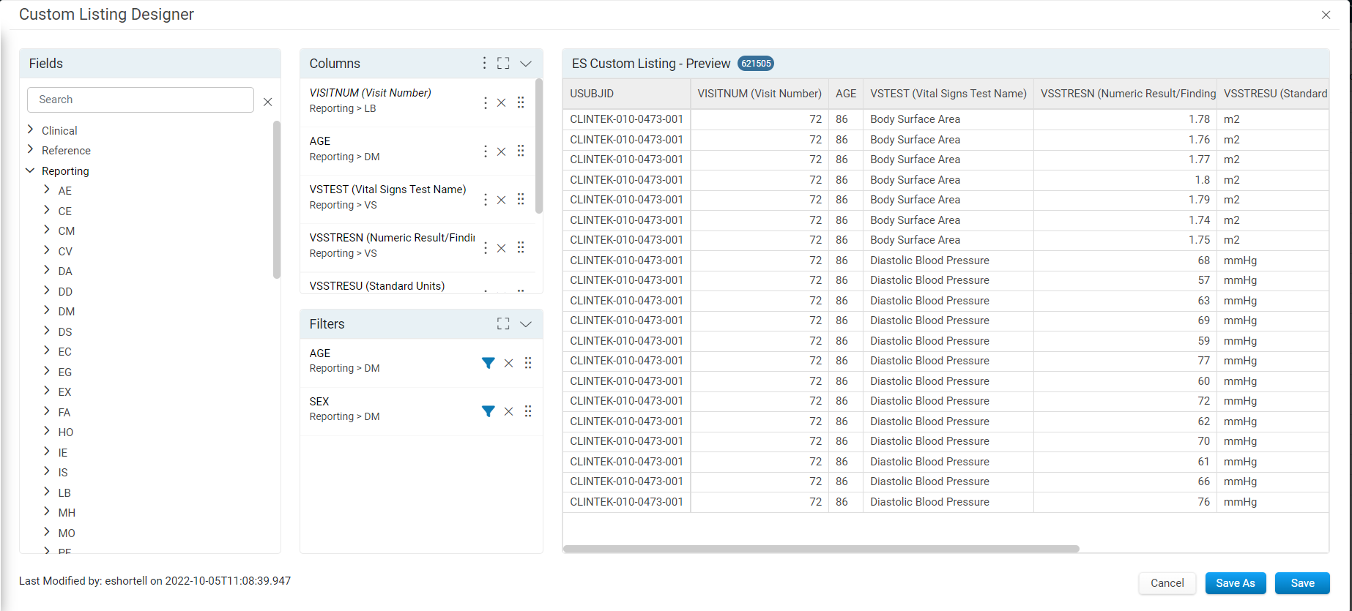This screenshot has height=611, width=1352.
Task: Click the VSSTRESU table column header
Action: pos(1273,94)
